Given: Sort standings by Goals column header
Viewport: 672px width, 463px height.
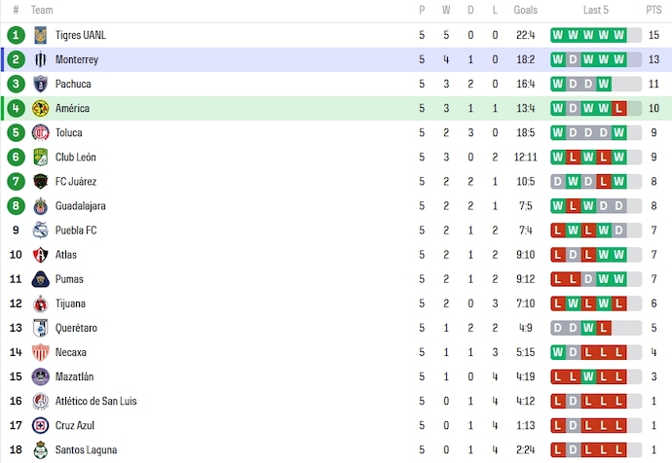Looking at the screenshot, I should [x=526, y=11].
